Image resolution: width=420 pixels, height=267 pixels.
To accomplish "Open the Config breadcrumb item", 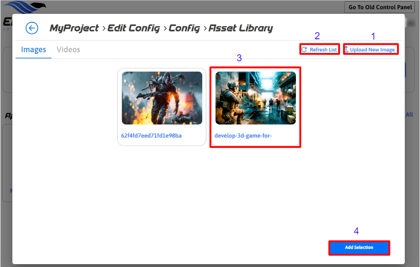I will [x=184, y=28].
